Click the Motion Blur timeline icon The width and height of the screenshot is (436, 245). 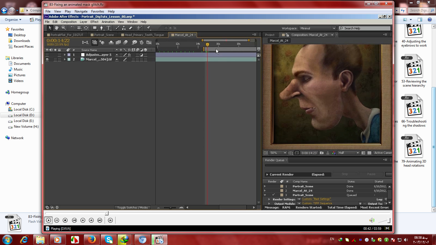tap(125, 42)
